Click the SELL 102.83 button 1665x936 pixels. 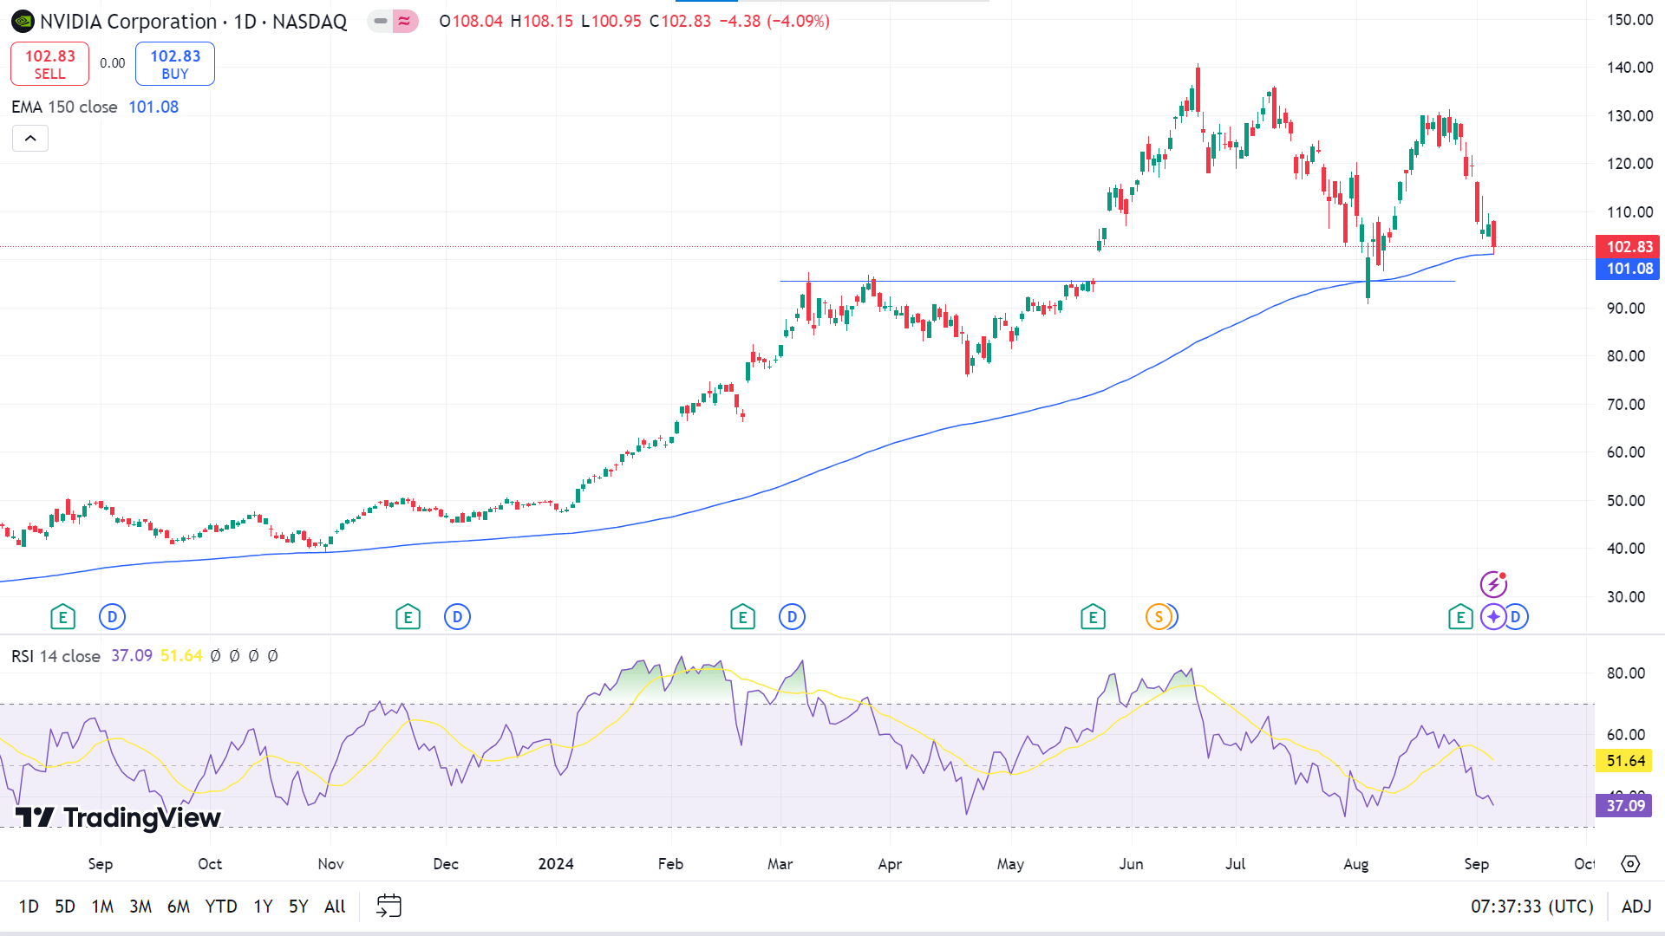pos(49,64)
